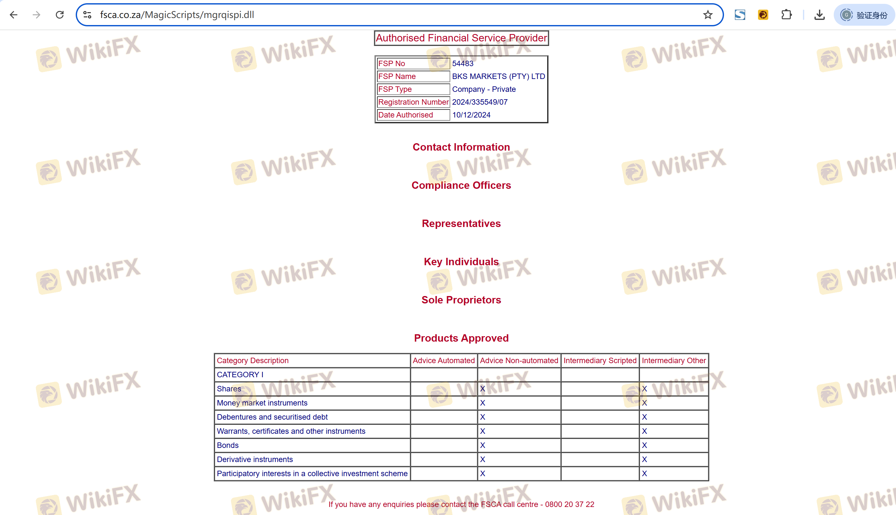The image size is (896, 515).
Task: Click the Derivative instruments row label
Action: click(x=254, y=459)
